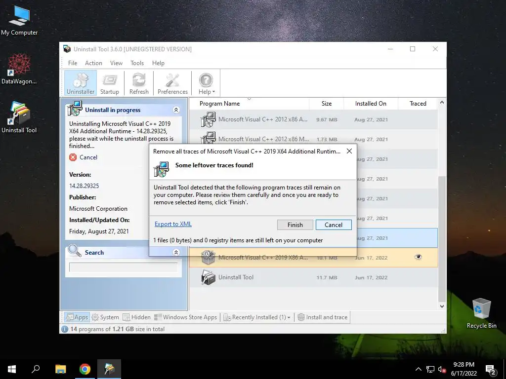
Task: Click the program list scroll down arrow
Action: [442, 306]
